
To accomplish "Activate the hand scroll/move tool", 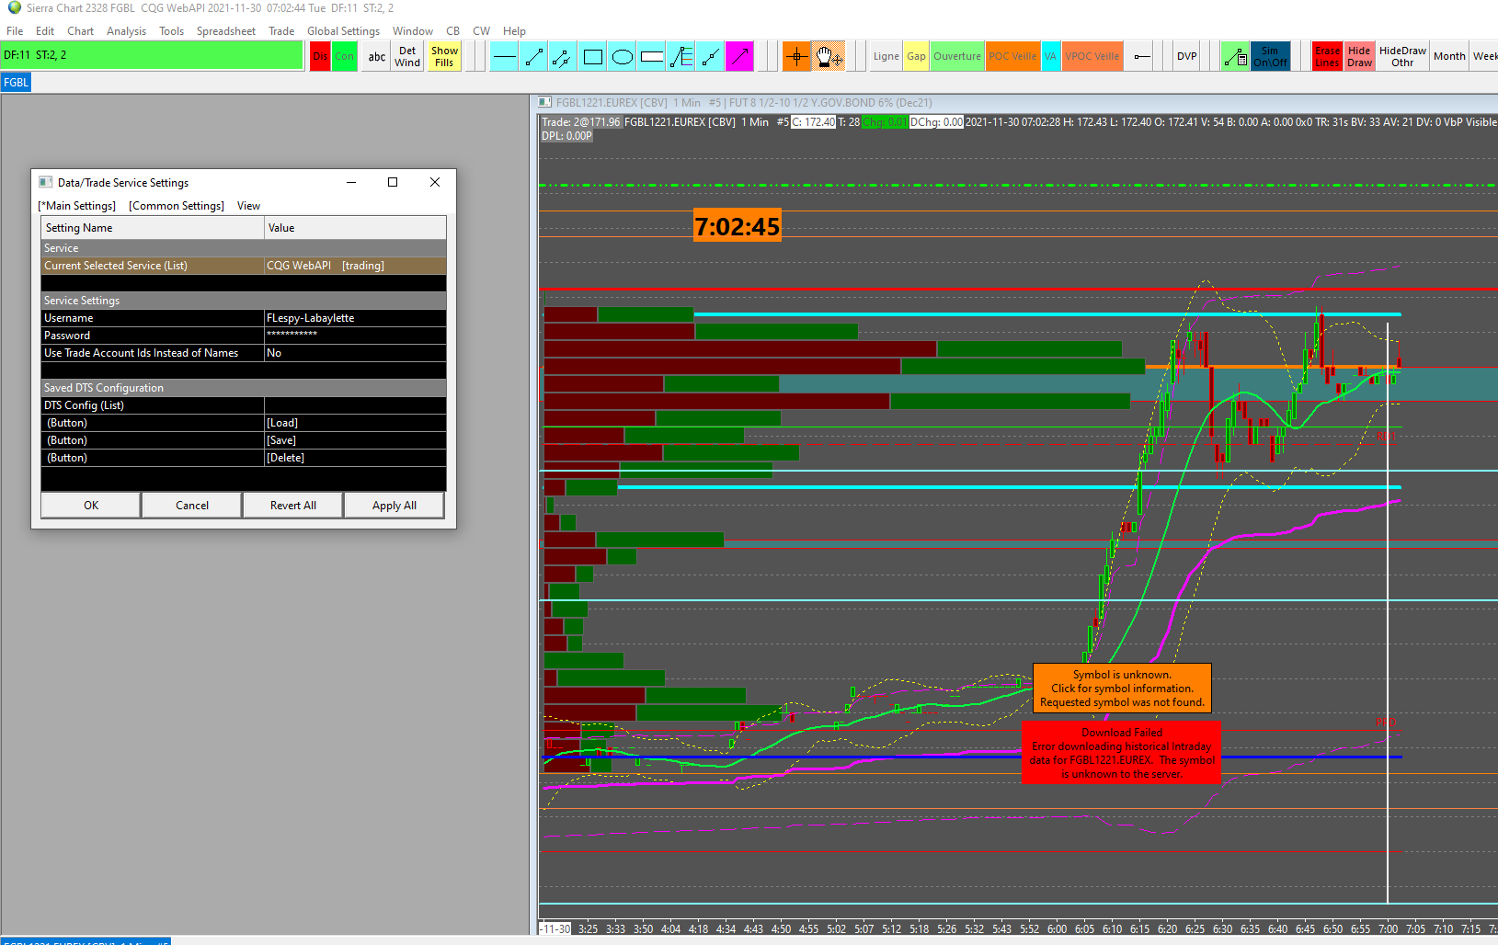I will [827, 57].
